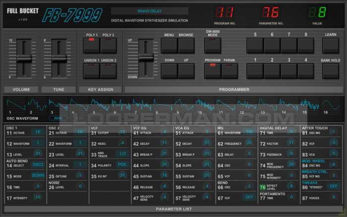347x217 pixels.
Task: Switch key assign to UNISON 1
Action: (x=91, y=70)
